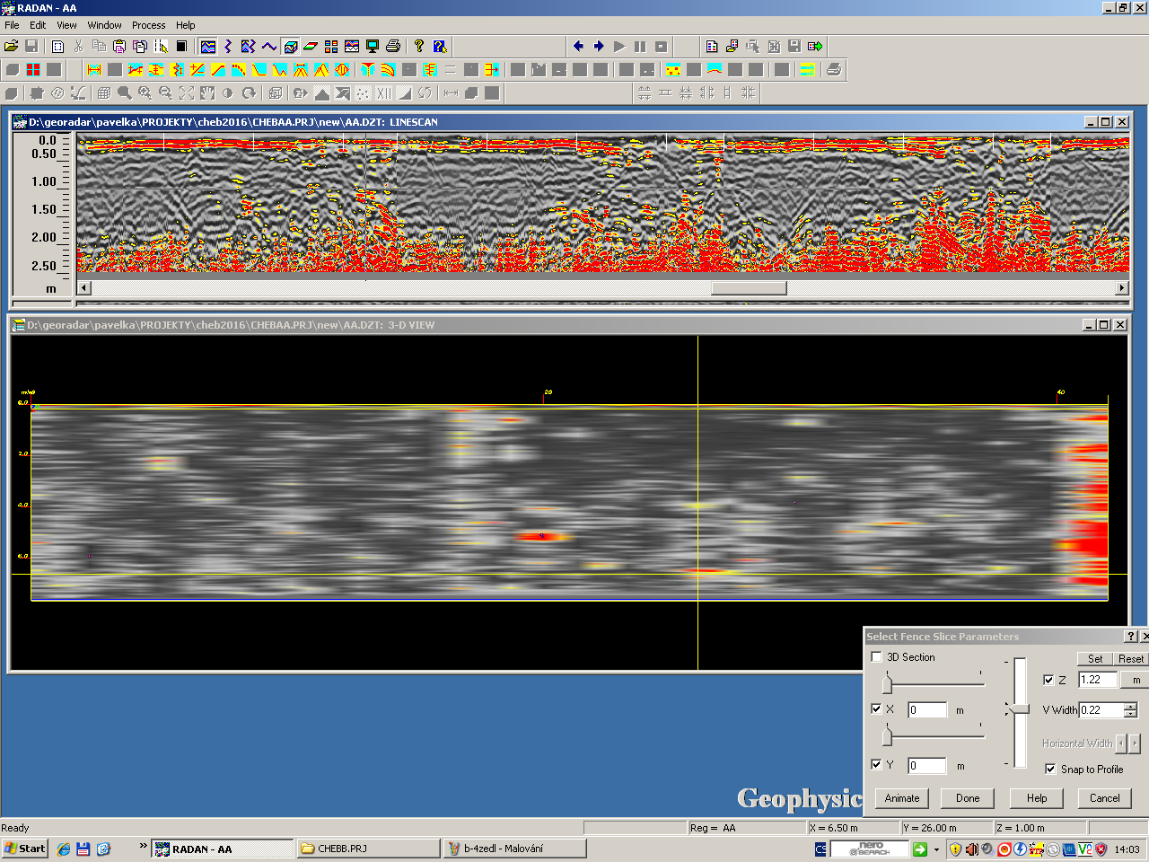
Task: Click the yellow icon with red dots
Action: [x=672, y=69]
